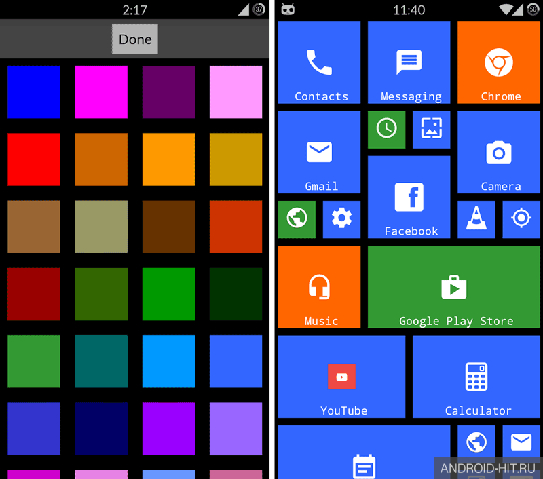Open the green Clock tile
Viewport: 543px width, 479px height.
click(x=386, y=130)
